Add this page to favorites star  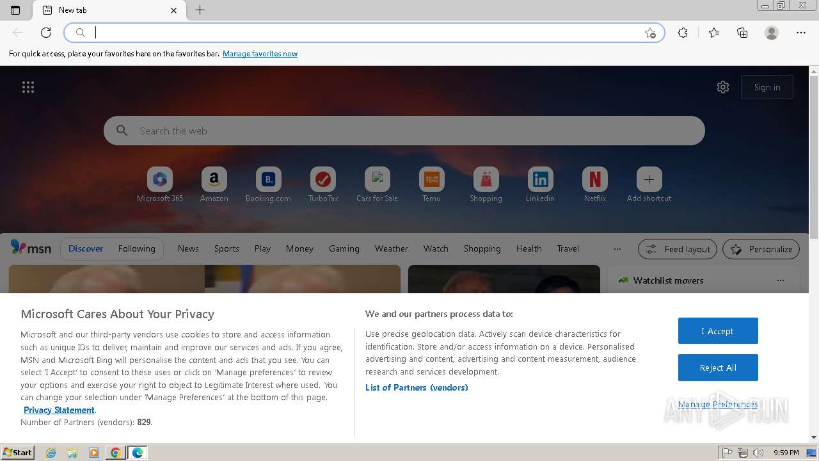coord(650,33)
